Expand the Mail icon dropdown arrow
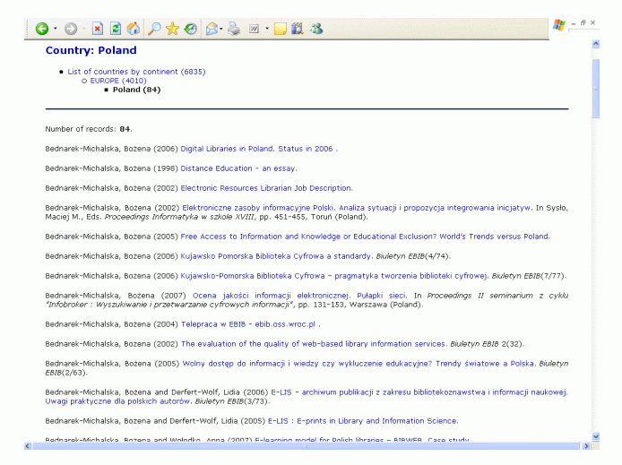 (x=221, y=29)
